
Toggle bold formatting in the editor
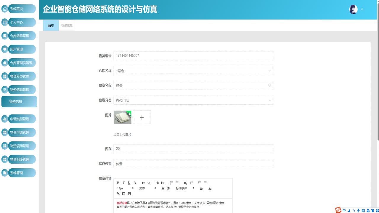[x=118, y=183]
